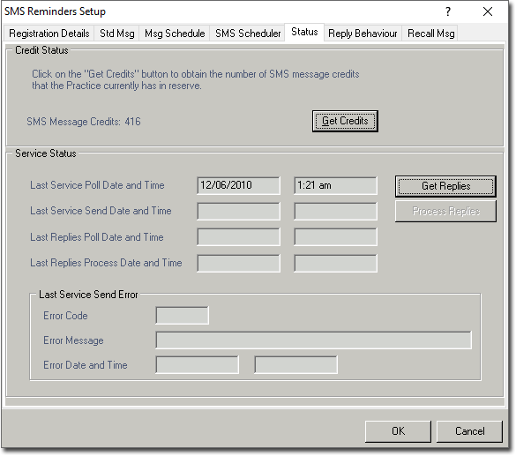Click the Get Replies button
The height and width of the screenshot is (456, 516).
[445, 186]
